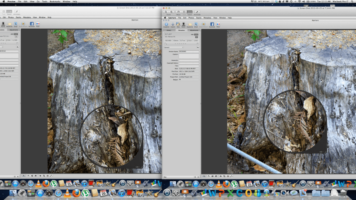Click the Flickr icon in right window
This screenshot has height=200, width=356.
click(218, 25)
